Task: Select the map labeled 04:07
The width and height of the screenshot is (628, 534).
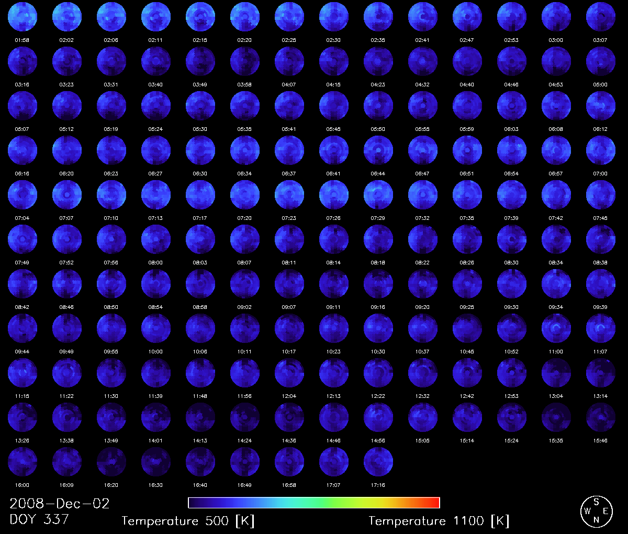Action: click(289, 61)
